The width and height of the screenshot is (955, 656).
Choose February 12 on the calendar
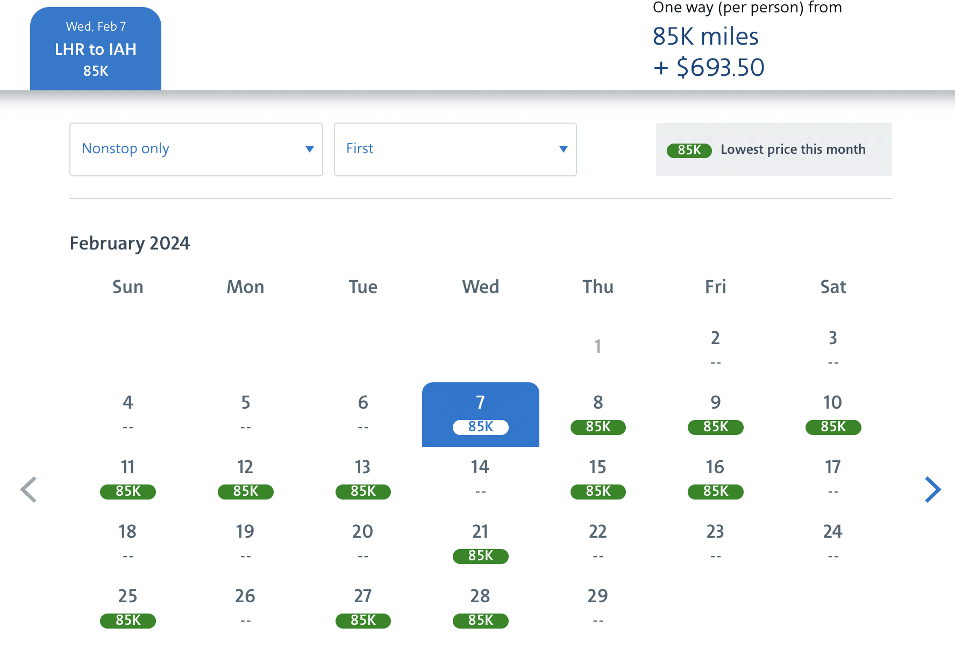tap(245, 479)
